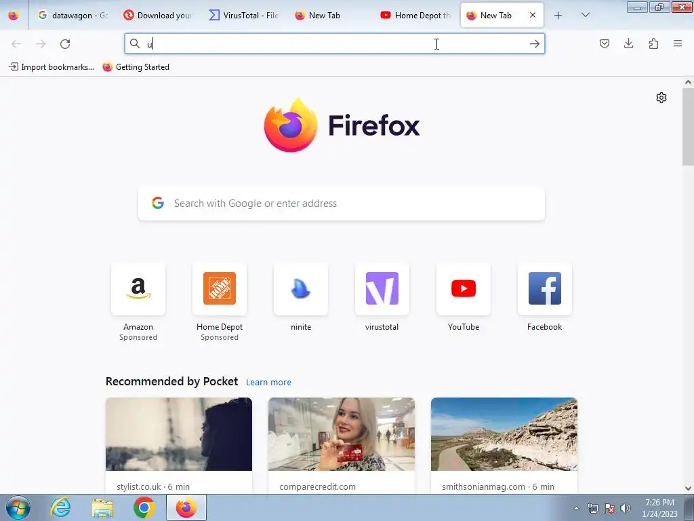Screen dimensions: 694x521
Task: Click the Firefox taskbar button
Action: pos(186,507)
